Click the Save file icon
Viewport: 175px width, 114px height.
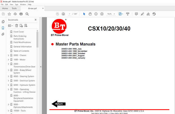click(x=3, y=14)
